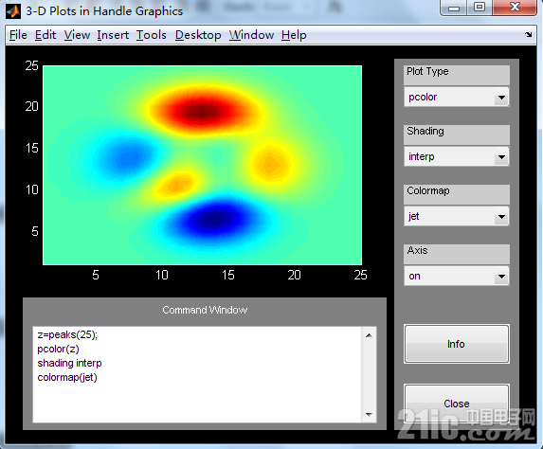Click inside the Command Window text box

(197, 374)
